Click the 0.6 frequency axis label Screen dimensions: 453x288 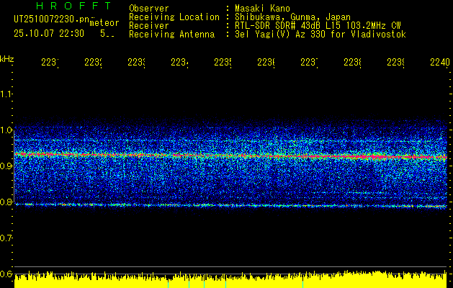(6, 274)
